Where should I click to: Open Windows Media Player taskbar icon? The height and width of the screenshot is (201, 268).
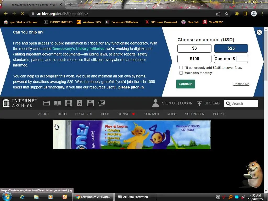click(51, 197)
